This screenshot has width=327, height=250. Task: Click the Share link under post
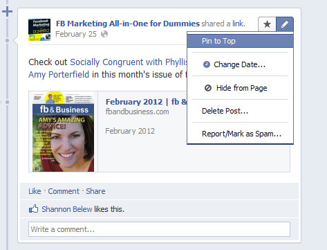95,191
